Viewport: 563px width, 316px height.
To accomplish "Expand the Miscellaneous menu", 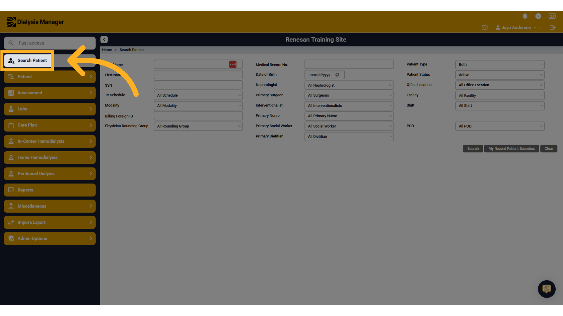I will (x=50, y=206).
